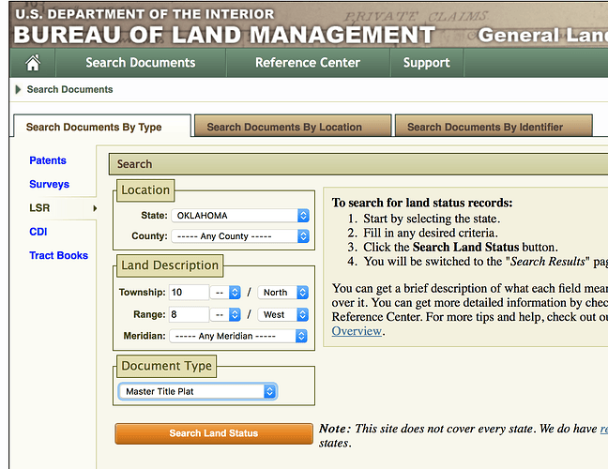Open the Township fraction dropdown
This screenshot has width=608, height=469.
[x=225, y=293]
